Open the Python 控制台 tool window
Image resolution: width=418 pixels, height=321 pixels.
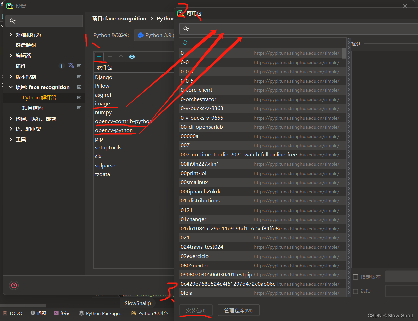149,313
